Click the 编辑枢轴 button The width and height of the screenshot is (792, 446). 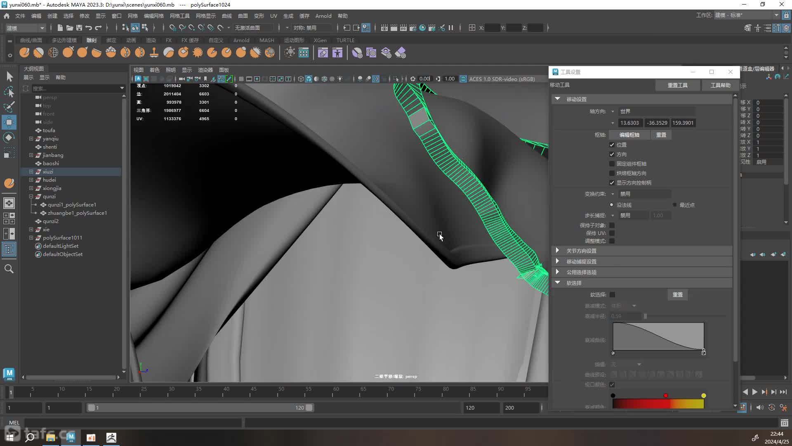tap(629, 135)
